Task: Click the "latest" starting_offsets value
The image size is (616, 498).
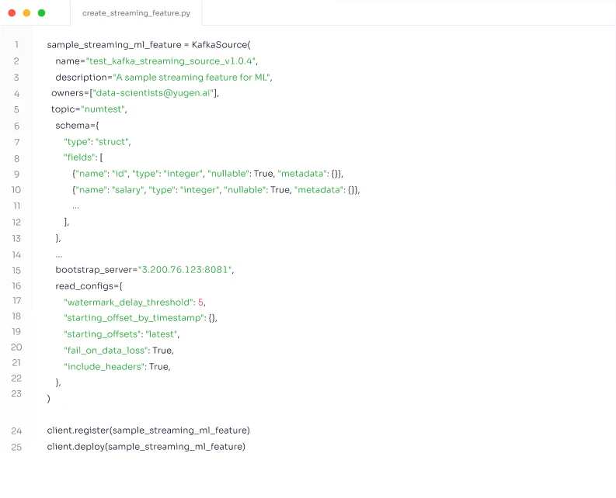Action: [x=162, y=334]
